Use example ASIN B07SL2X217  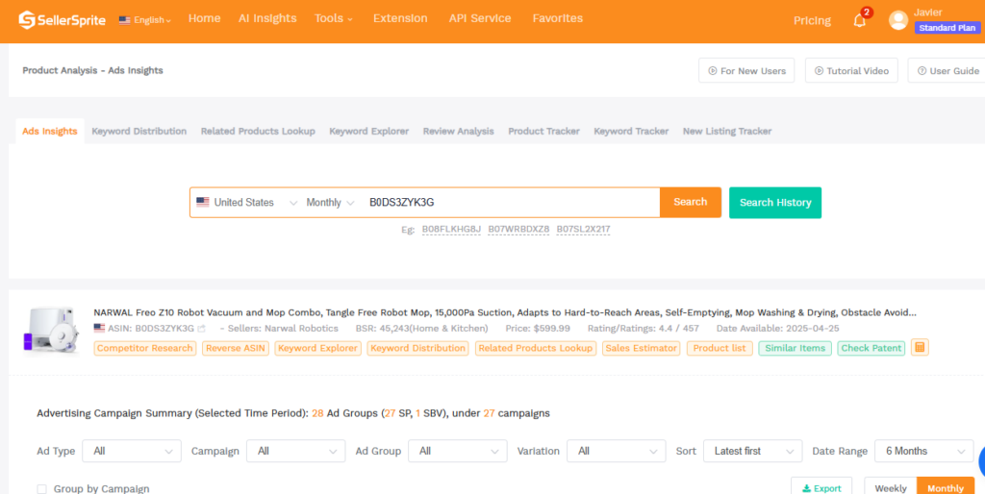pyautogui.click(x=584, y=230)
